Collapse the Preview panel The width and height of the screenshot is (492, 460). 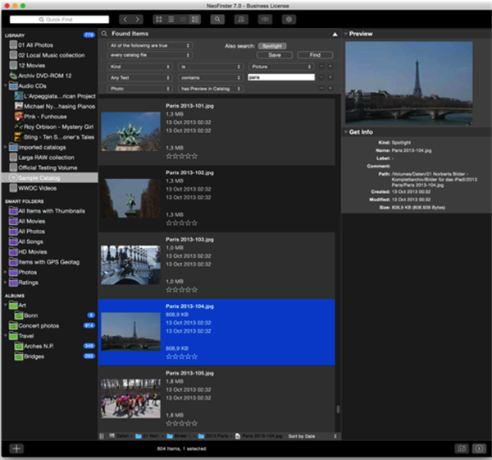(345, 34)
